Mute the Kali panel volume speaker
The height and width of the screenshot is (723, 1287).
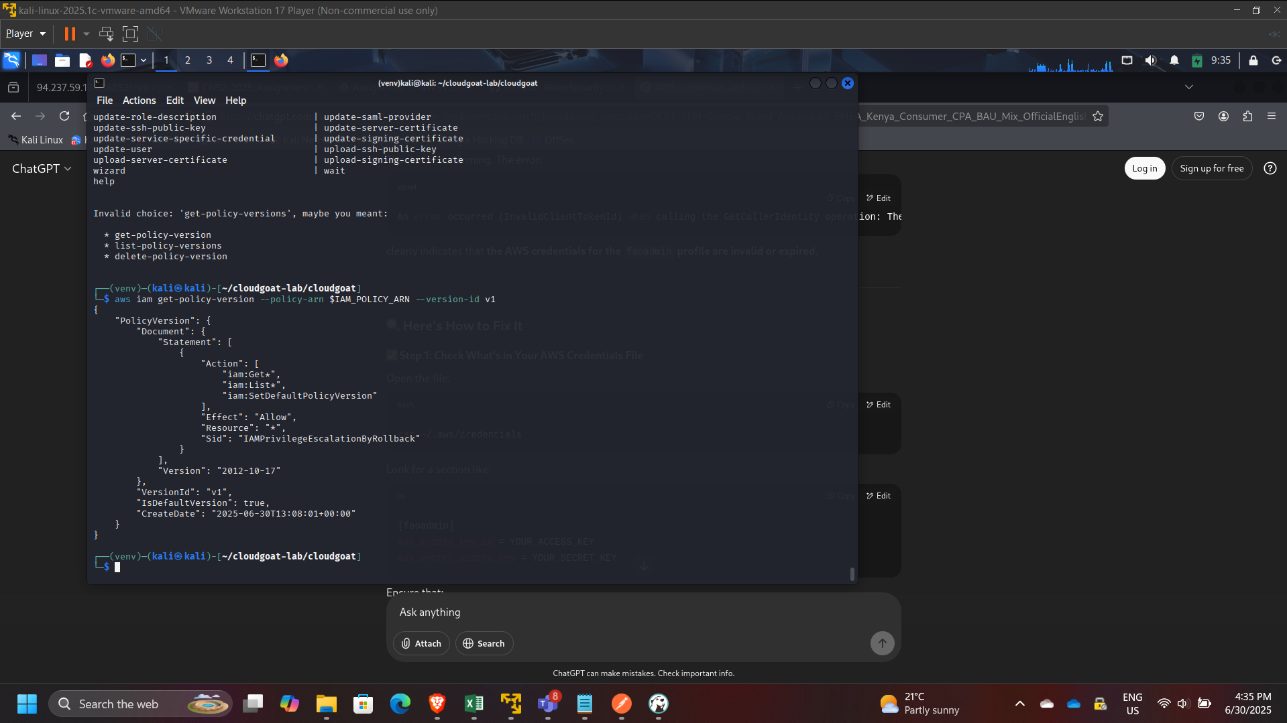1151,60
